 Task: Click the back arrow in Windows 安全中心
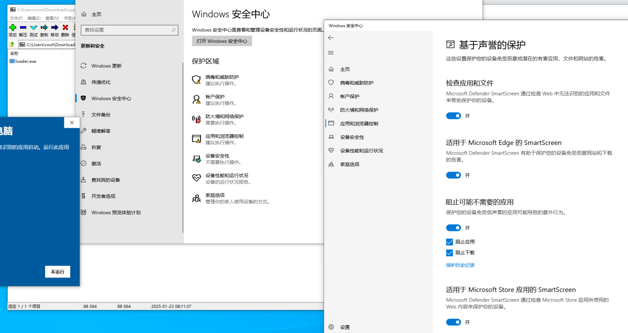point(331,38)
